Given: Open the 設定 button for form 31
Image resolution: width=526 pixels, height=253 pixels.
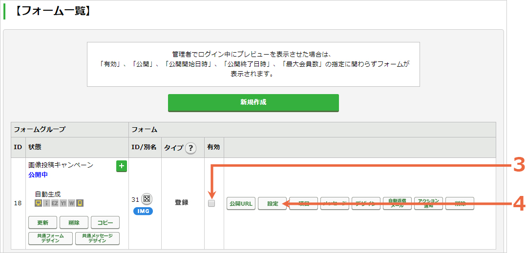Looking at the screenshot, I should pyautogui.click(x=273, y=203).
